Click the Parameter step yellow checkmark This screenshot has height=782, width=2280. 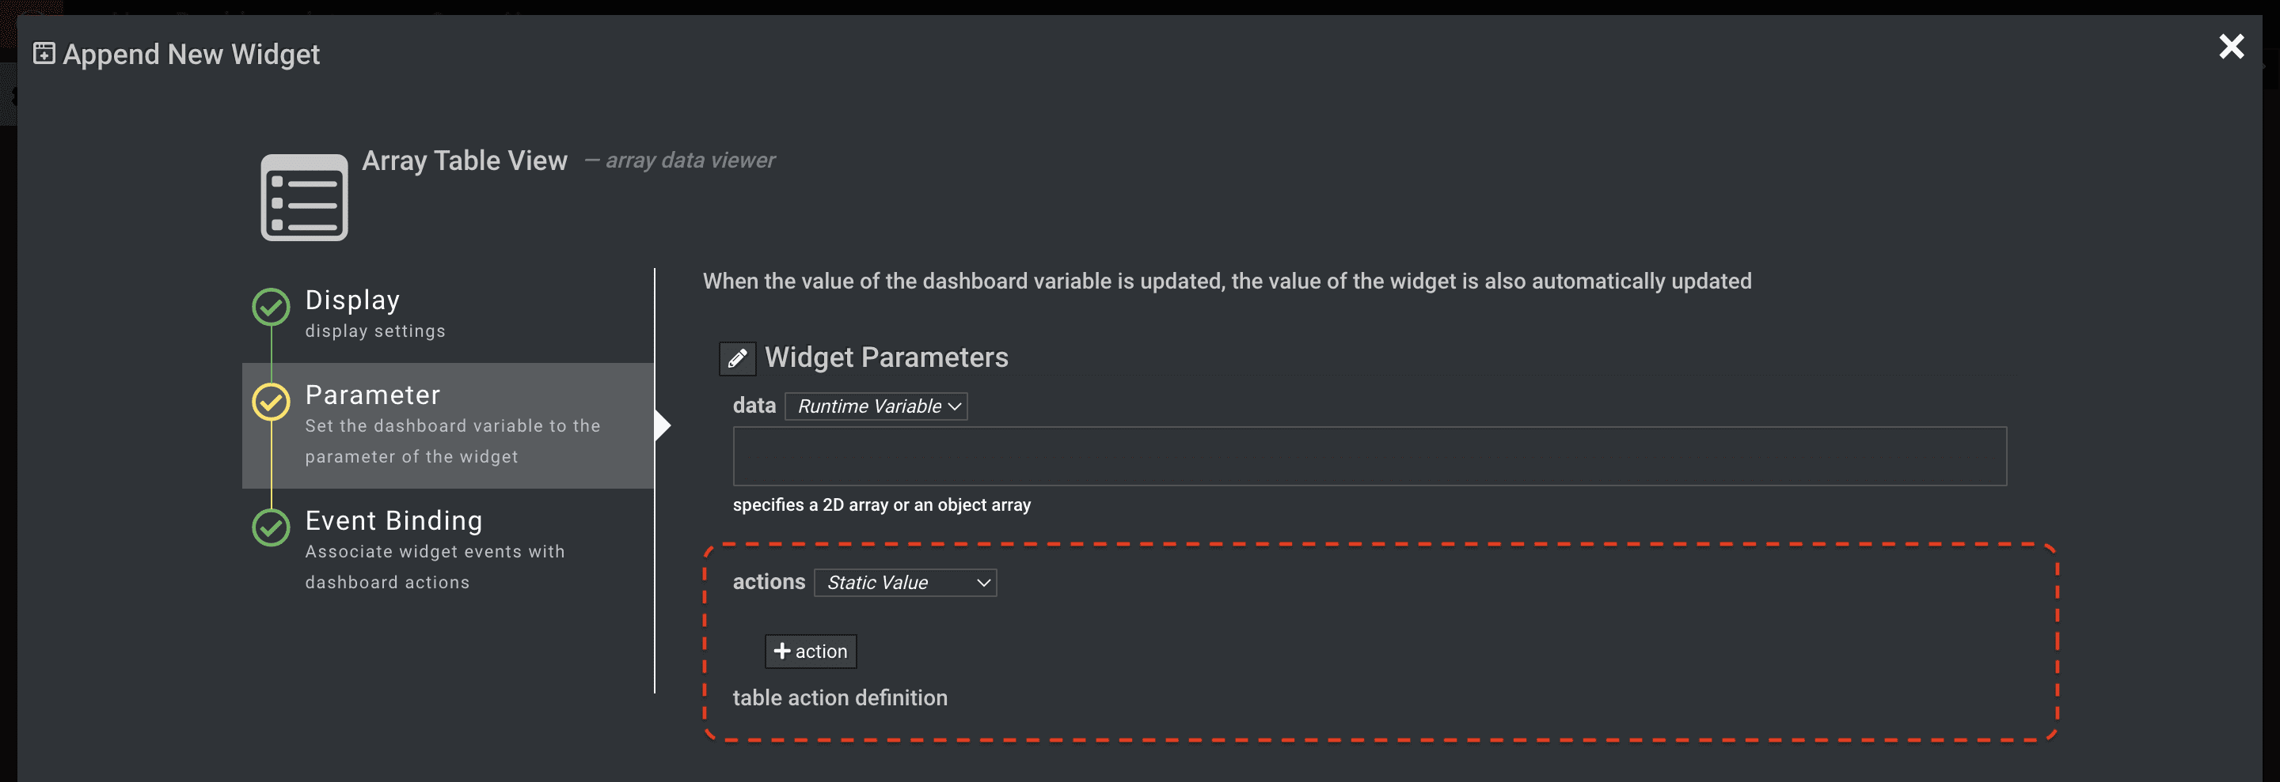pyautogui.click(x=271, y=401)
